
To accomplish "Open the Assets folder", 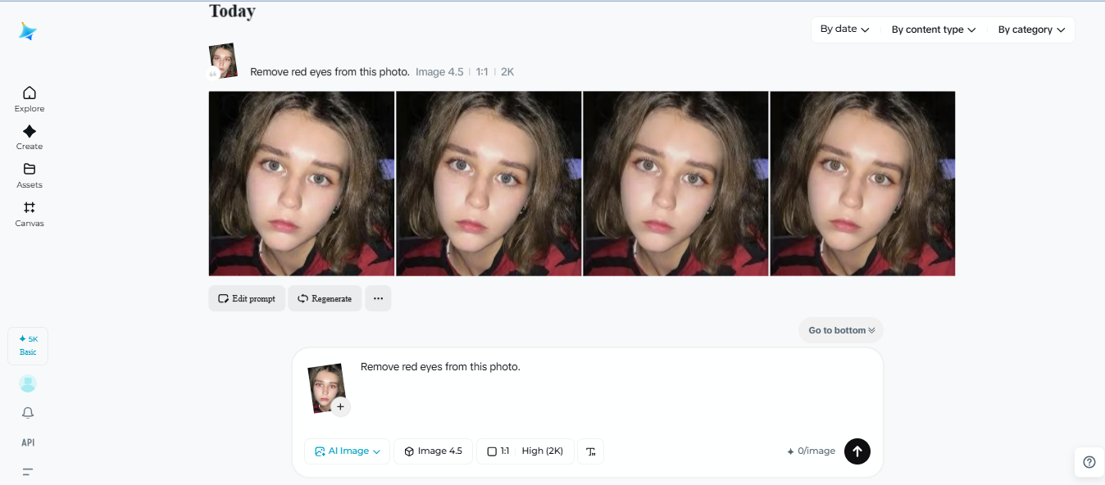I will (x=30, y=175).
